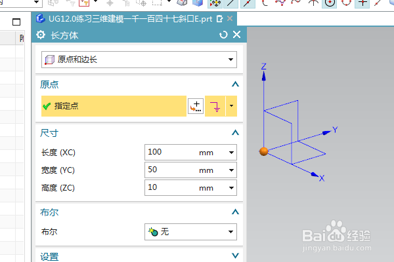Click the blue solid cube toolbar icon
Image resolution: width=394 pixels, height=262 pixels.
[198, 3]
